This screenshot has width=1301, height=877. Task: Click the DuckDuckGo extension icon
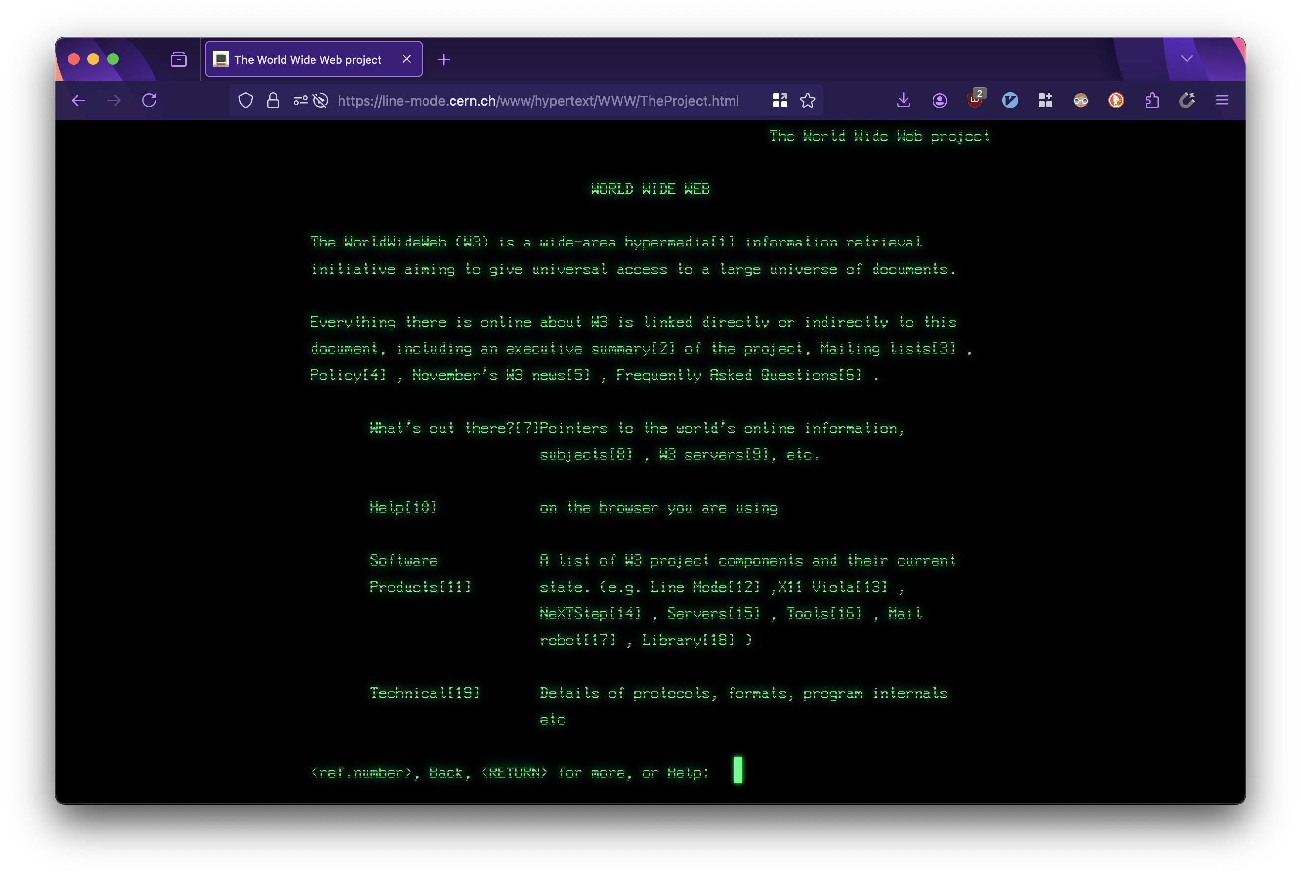[1116, 101]
